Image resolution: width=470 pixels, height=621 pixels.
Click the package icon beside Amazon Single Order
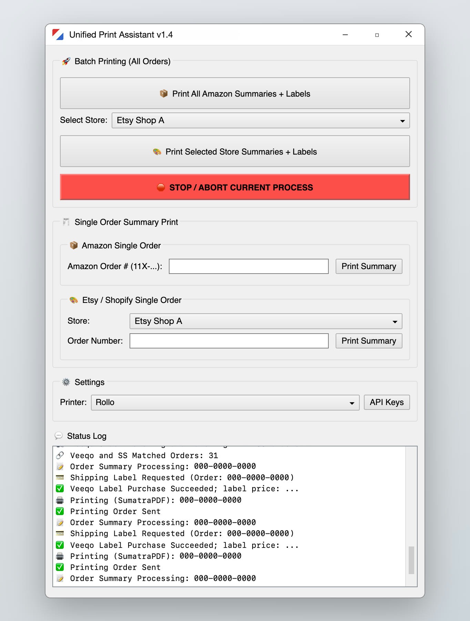(74, 245)
